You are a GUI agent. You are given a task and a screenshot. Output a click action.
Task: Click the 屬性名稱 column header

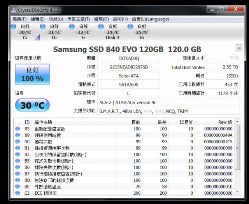coord(74,122)
